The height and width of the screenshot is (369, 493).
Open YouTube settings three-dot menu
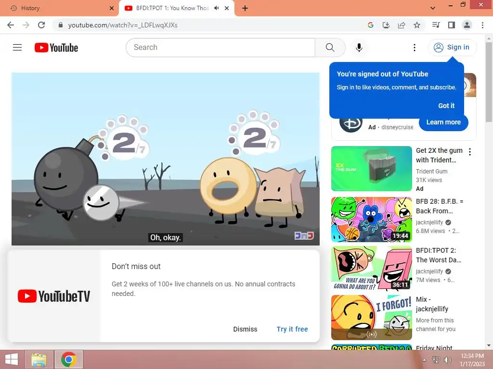415,48
